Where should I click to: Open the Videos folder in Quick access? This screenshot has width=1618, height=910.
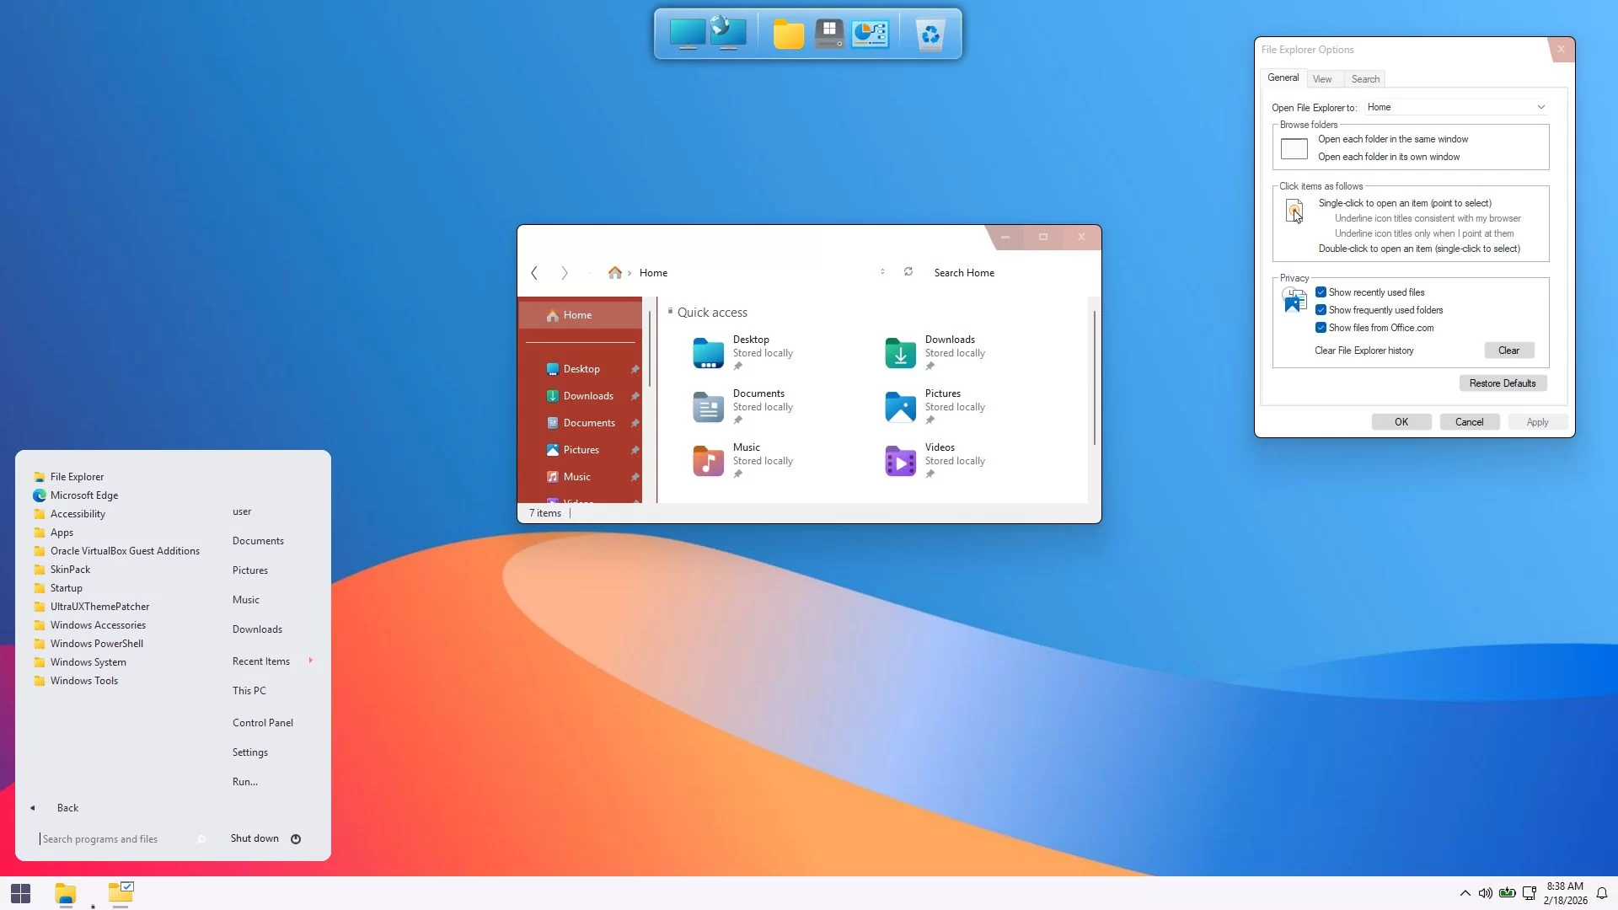coord(900,461)
